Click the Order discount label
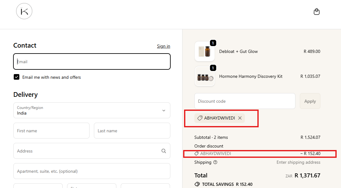The height and width of the screenshot is (188, 341). pyautogui.click(x=209, y=146)
